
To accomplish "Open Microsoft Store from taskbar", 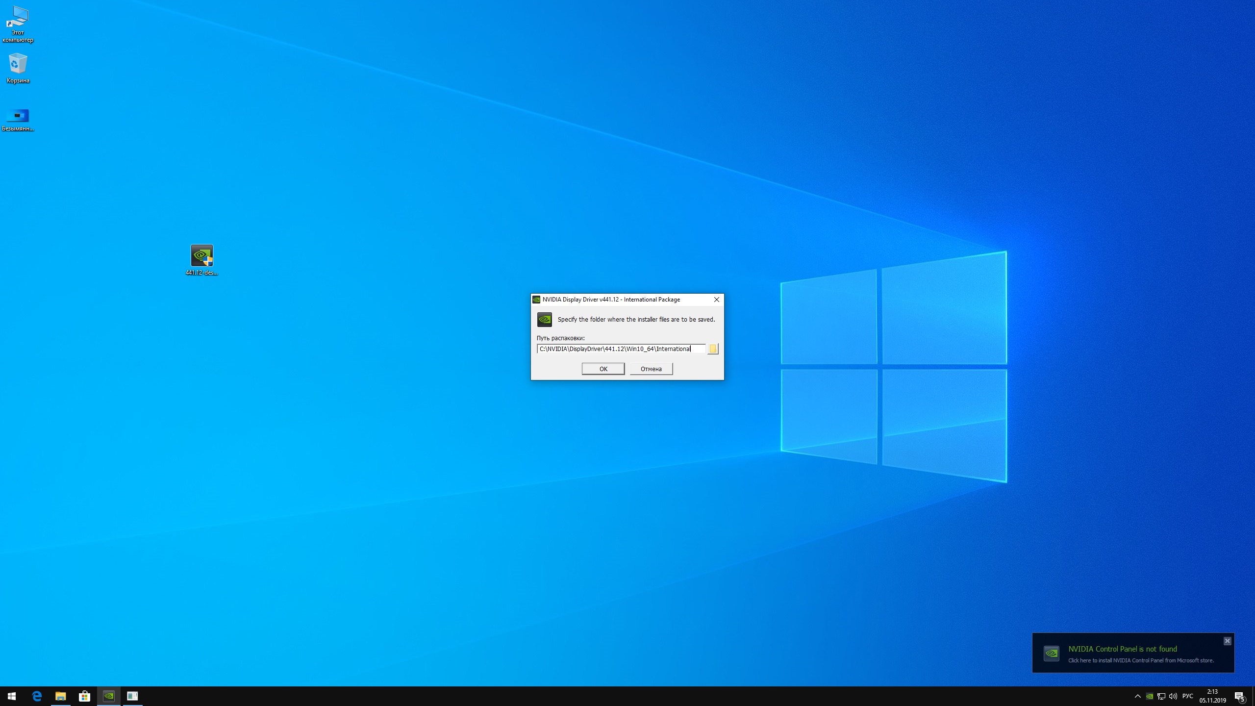I will click(84, 696).
